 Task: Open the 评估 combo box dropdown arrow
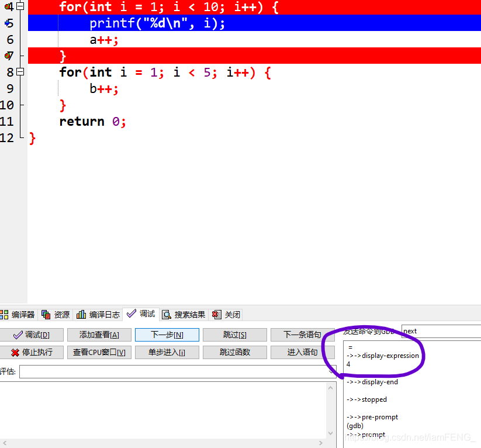pos(331,371)
